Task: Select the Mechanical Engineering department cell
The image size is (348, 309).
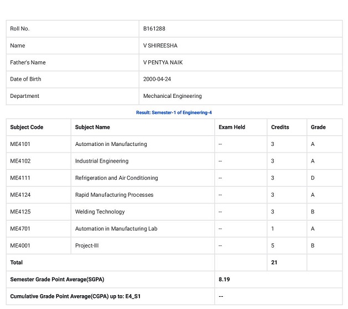Action: (x=241, y=96)
